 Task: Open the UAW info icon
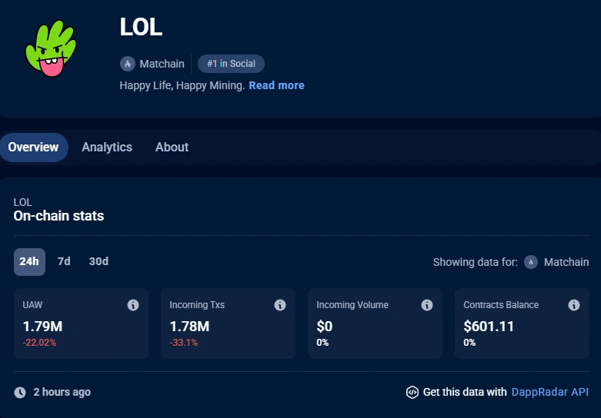click(x=133, y=305)
